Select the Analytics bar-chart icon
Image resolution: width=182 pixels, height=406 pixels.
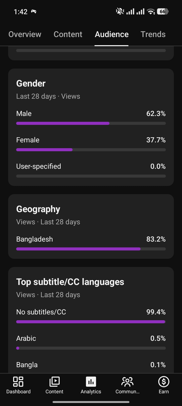tap(91, 381)
